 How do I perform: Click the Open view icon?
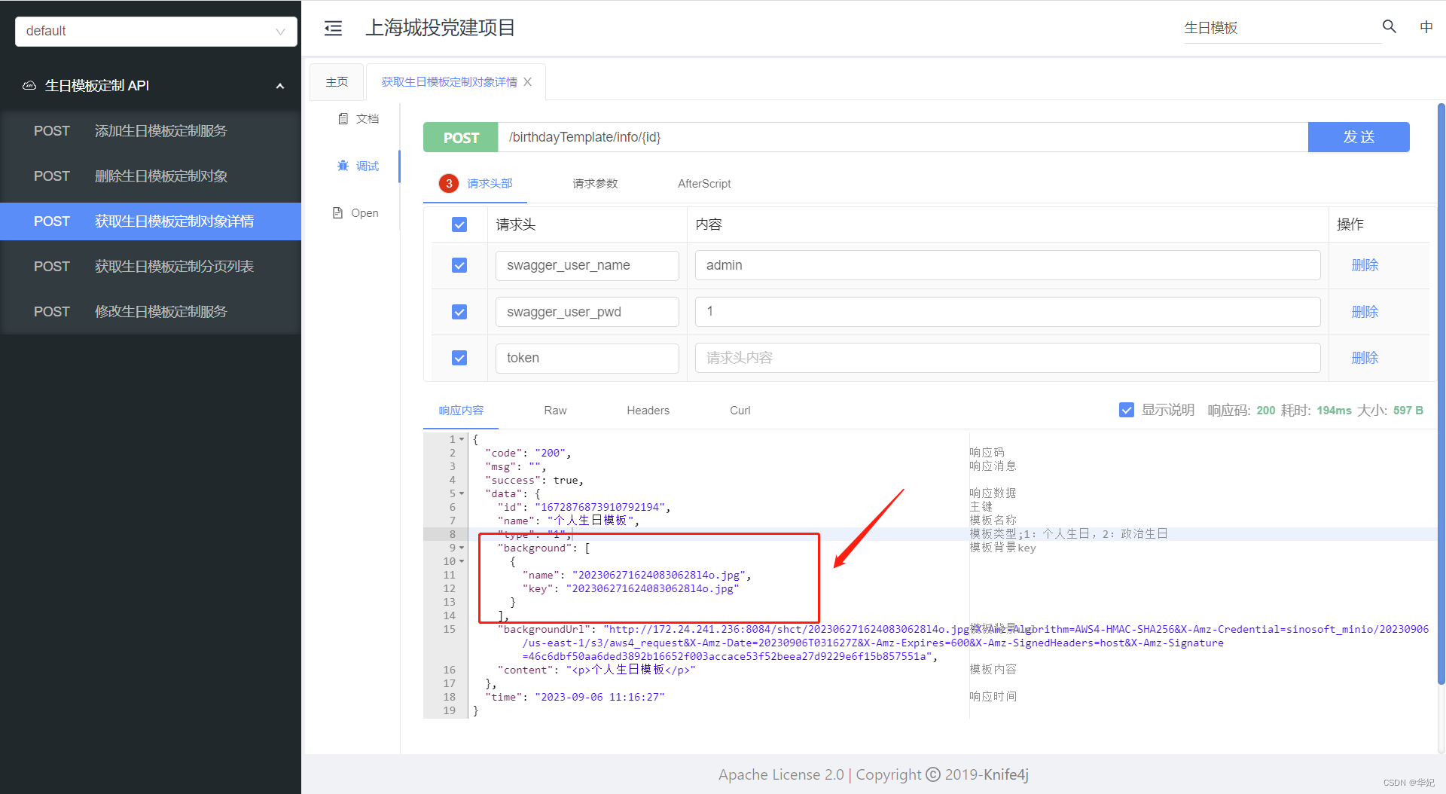click(355, 212)
